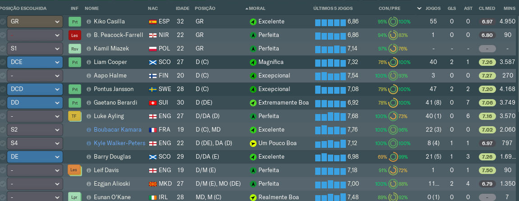Toggle the selection check for Kiko Casilla row

pos(3,22)
